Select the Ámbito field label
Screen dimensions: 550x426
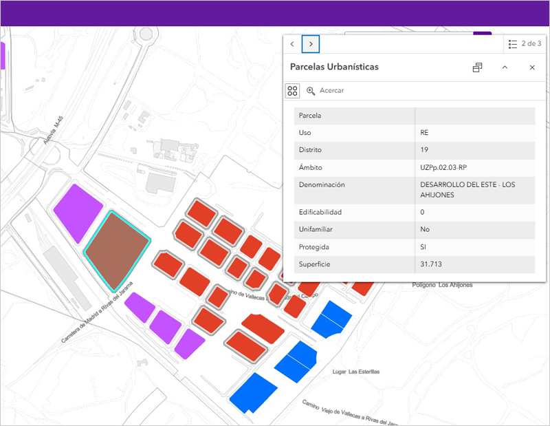point(311,167)
